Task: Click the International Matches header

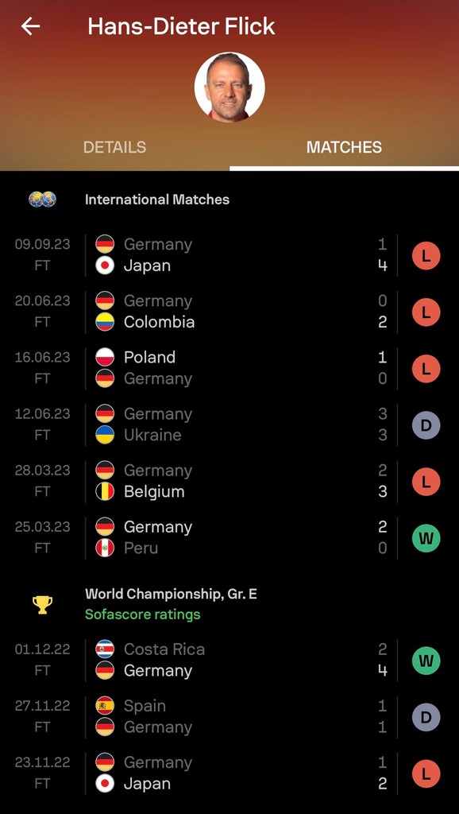Action: coord(157,200)
